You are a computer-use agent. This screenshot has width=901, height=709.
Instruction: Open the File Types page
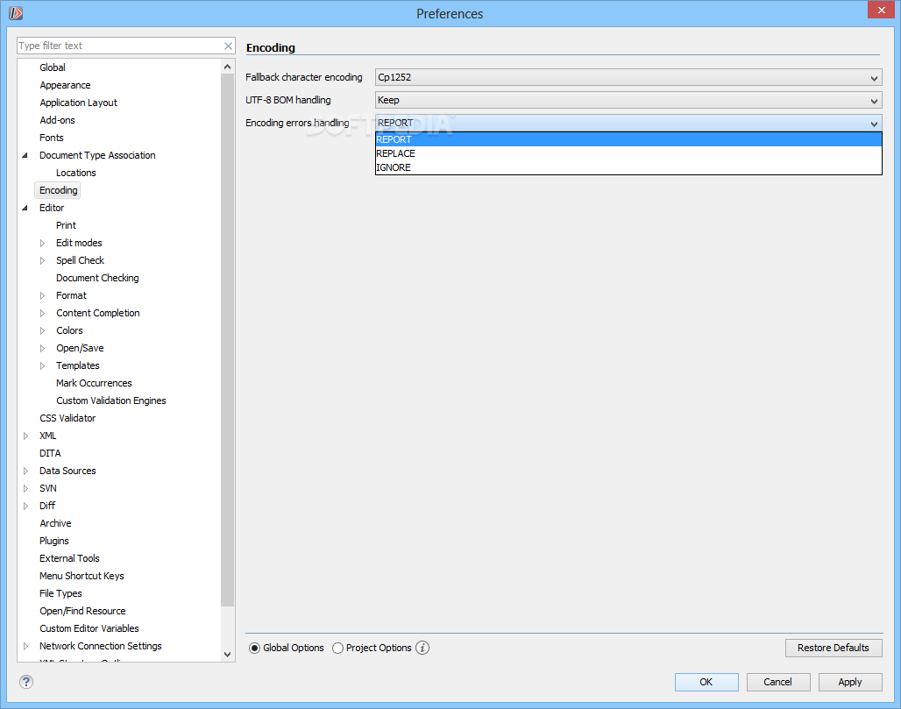pyautogui.click(x=60, y=593)
